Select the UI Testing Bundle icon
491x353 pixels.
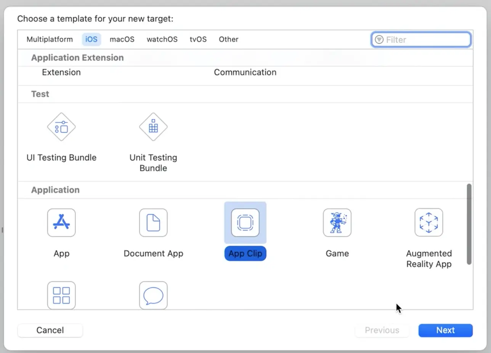61,127
